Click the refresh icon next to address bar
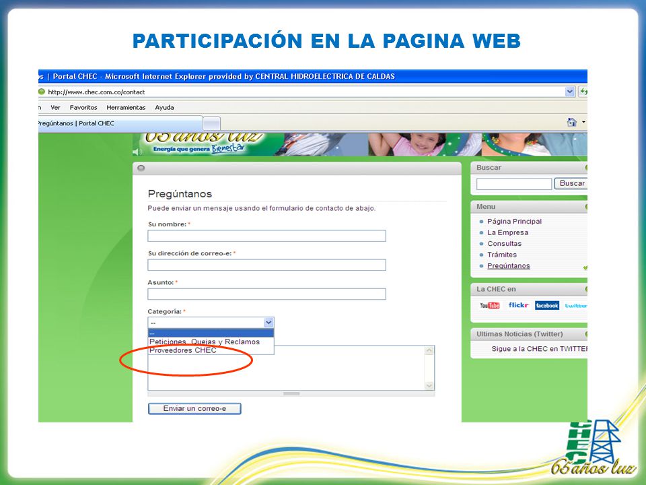The image size is (646, 485). coord(583,92)
